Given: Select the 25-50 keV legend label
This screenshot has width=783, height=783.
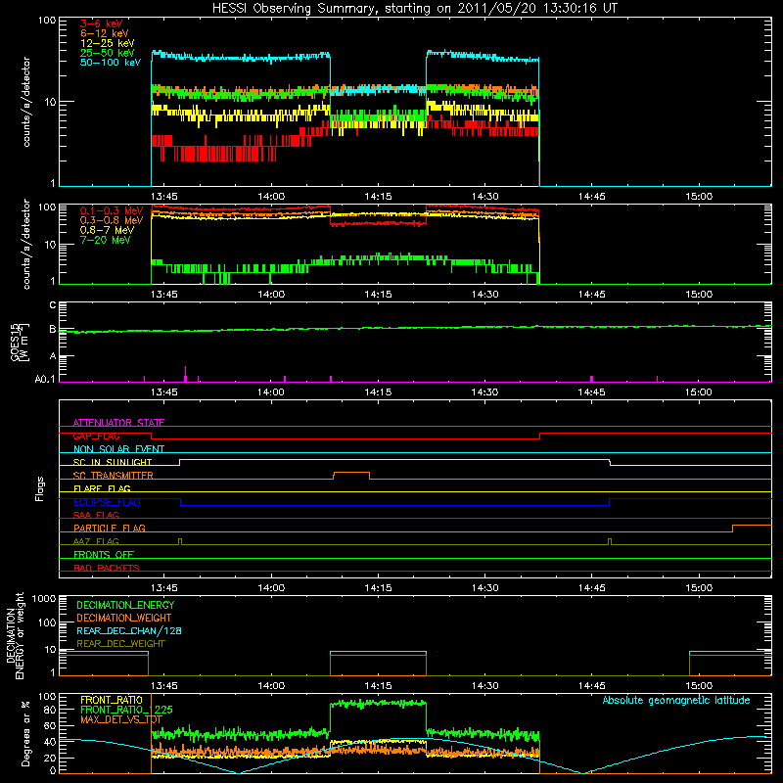Looking at the screenshot, I should coord(108,53).
